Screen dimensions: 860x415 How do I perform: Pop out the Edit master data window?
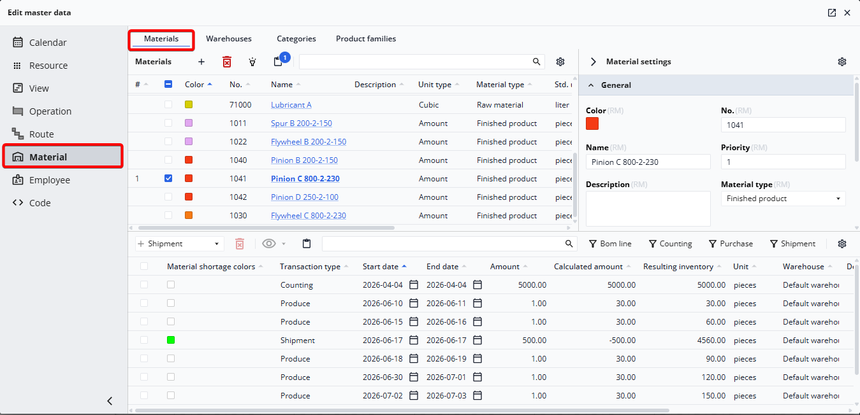pyautogui.click(x=832, y=13)
